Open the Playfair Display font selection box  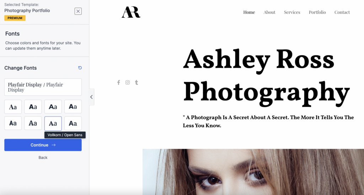click(43, 87)
